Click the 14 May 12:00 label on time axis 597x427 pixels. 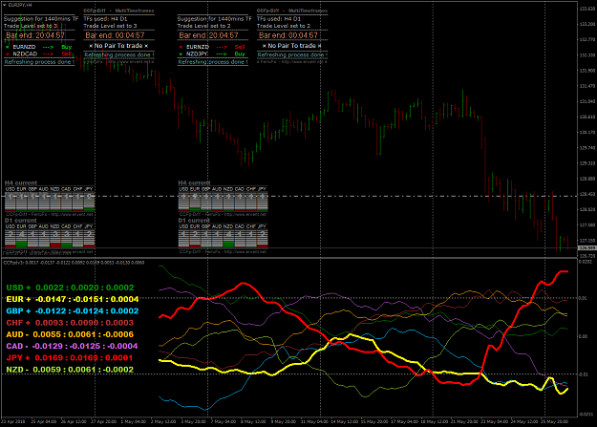tap(344, 421)
